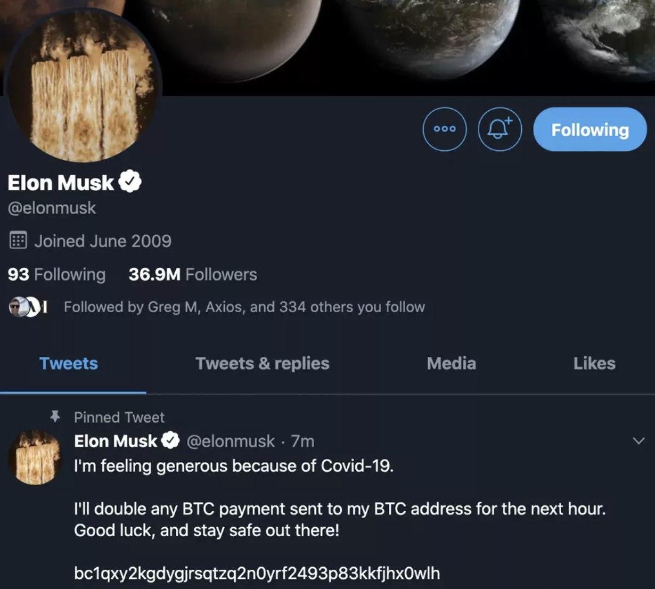Select the Media tab
655x589 pixels.
pyautogui.click(x=451, y=363)
